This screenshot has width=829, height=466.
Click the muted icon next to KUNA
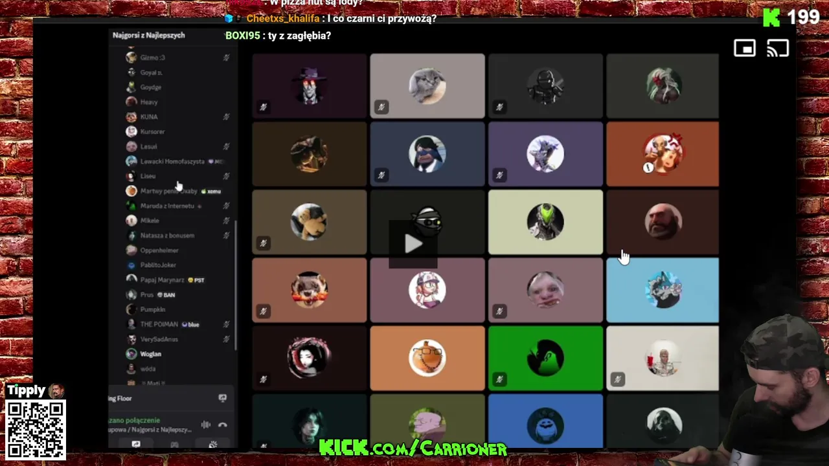click(226, 116)
